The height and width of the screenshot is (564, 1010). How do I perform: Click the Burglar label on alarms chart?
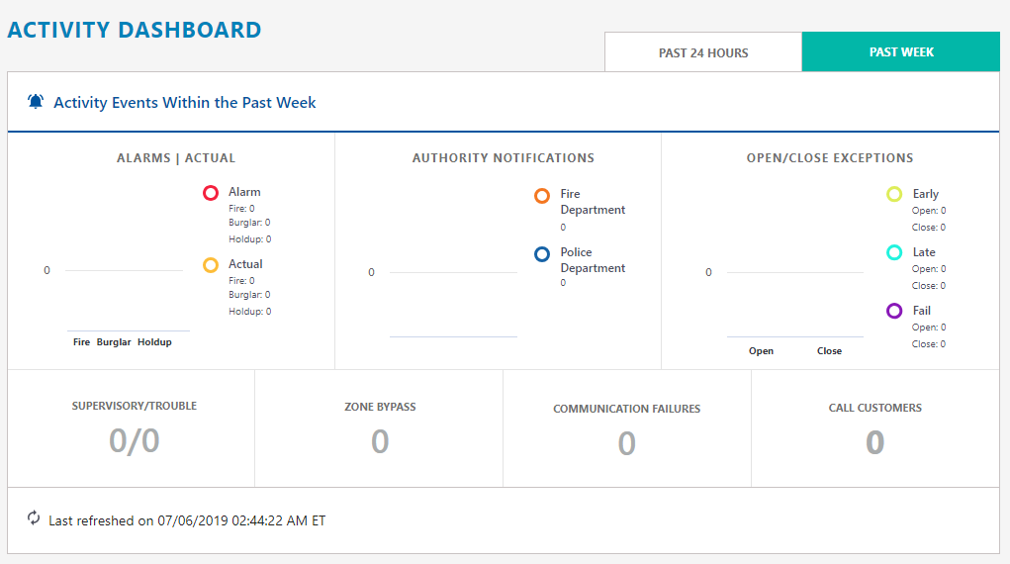click(114, 342)
